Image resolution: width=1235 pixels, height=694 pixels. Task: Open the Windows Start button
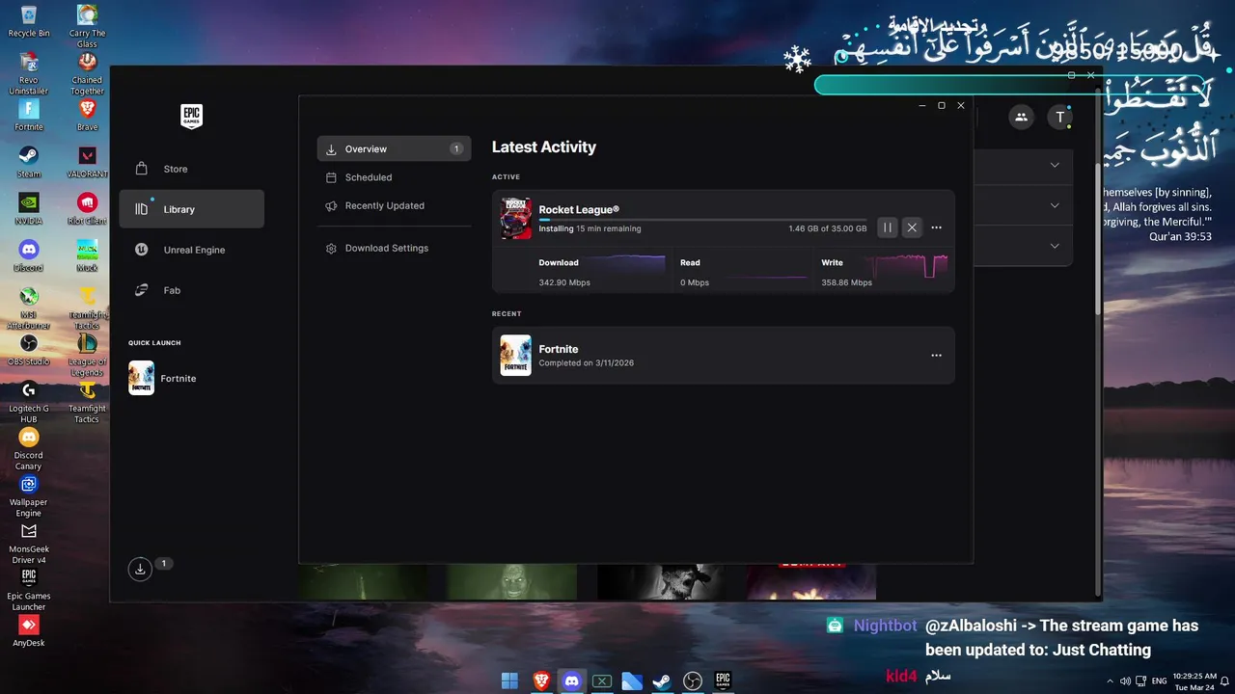[x=509, y=681]
